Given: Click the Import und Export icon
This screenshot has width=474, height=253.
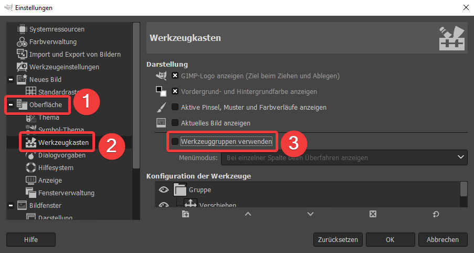Looking at the screenshot, I should click(x=22, y=55).
